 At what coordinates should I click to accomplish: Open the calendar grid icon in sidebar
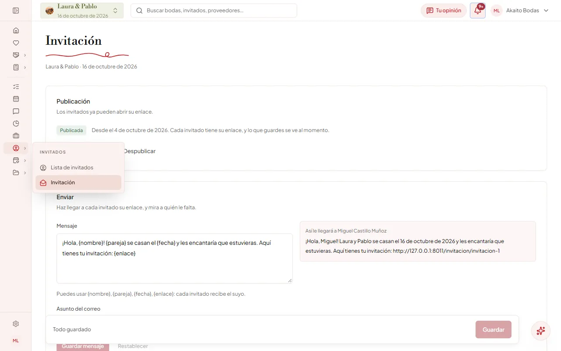[x=16, y=99]
